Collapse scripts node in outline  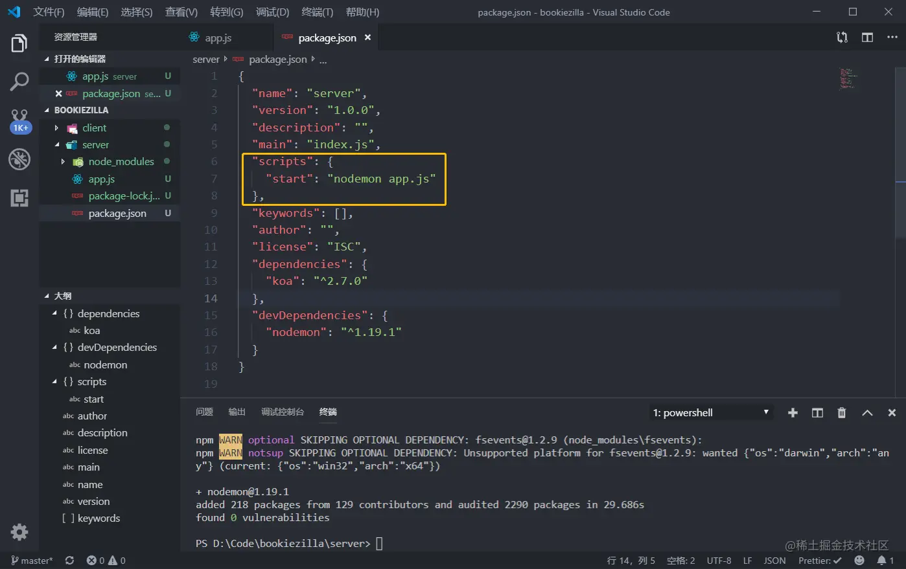(54, 382)
